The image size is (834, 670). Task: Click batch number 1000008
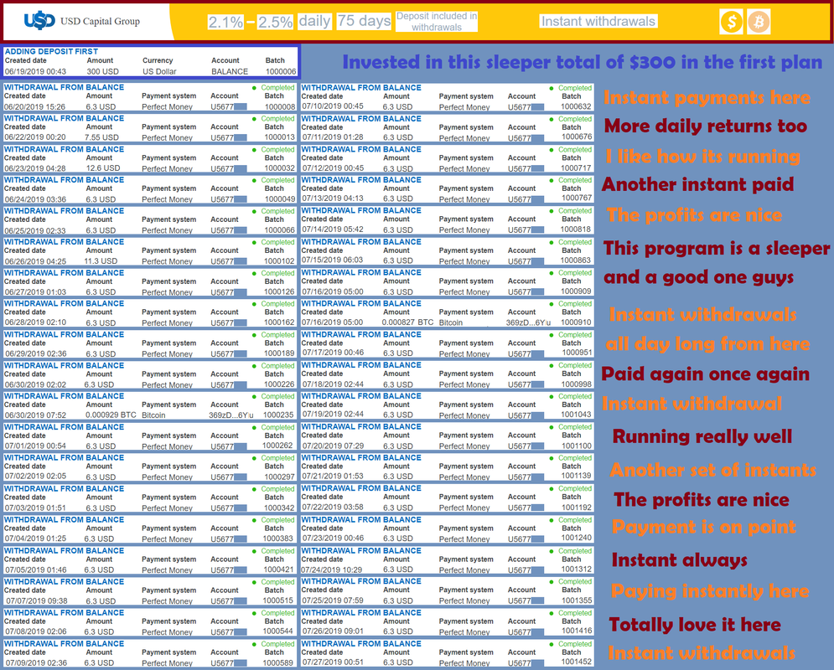(x=280, y=106)
